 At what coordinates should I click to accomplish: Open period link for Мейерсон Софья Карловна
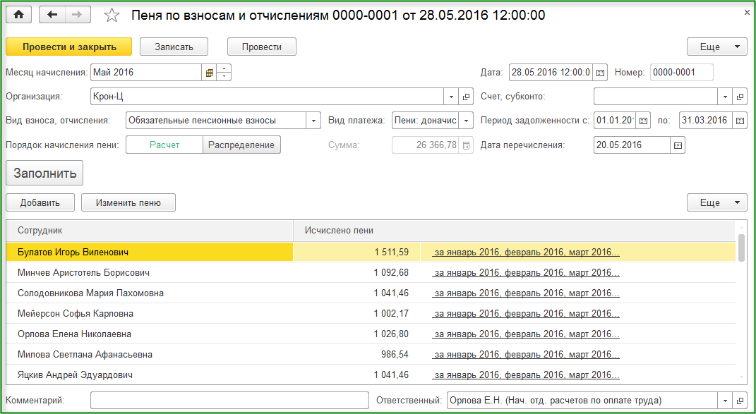[526, 314]
